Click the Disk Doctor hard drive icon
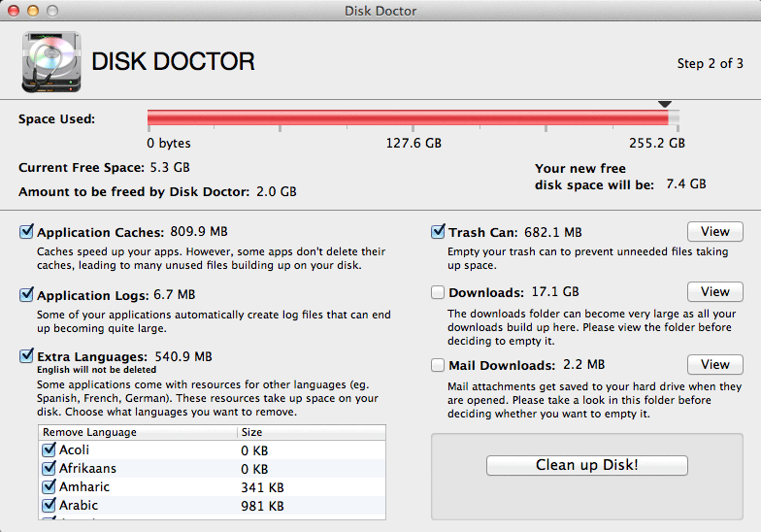The image size is (761, 532). (x=50, y=62)
